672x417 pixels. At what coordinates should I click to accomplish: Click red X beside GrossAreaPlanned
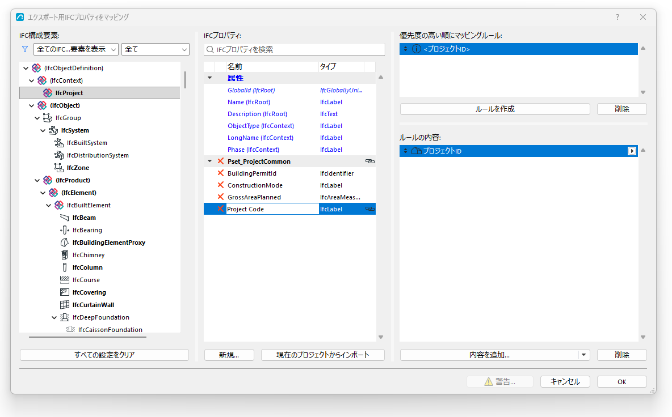pyautogui.click(x=221, y=197)
